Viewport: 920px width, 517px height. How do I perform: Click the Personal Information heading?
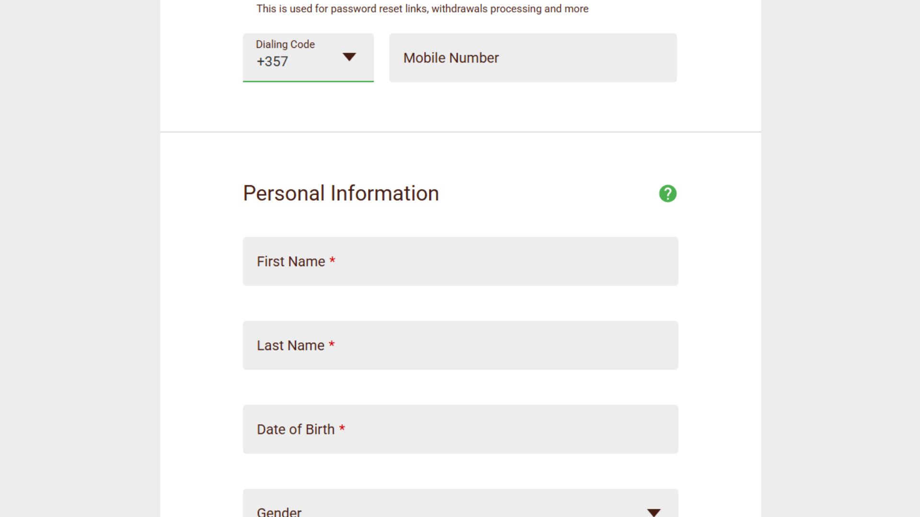pos(341,193)
